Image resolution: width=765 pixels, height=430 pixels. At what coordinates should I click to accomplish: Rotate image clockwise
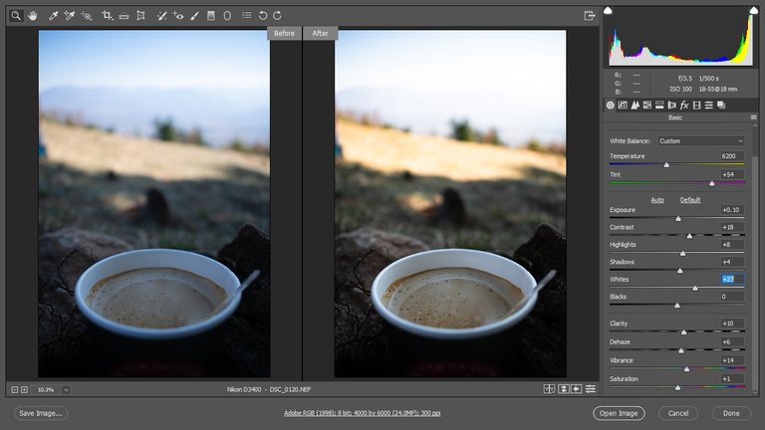coord(277,16)
